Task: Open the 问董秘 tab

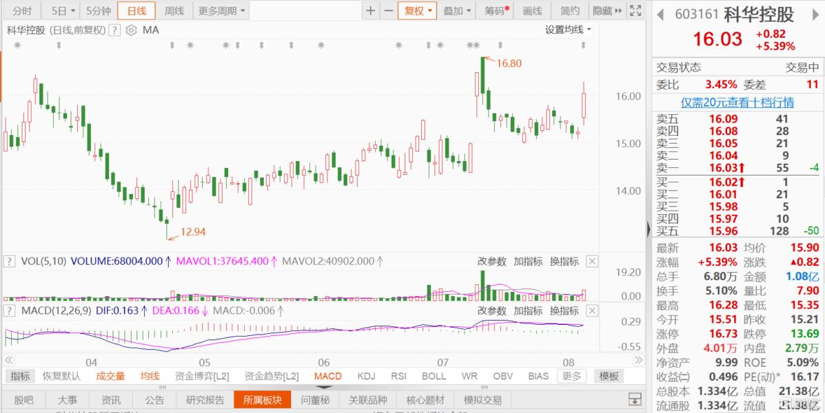Action: (315, 401)
